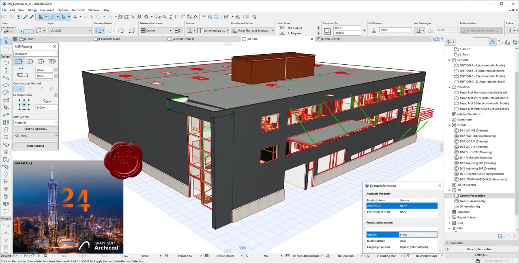
Task: Toggle layer visibility eye for A048
Action: (x=17, y=136)
